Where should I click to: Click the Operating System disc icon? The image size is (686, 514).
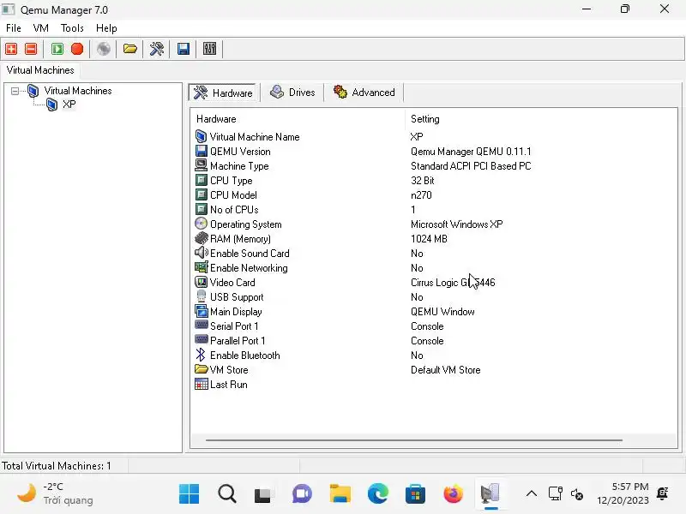tap(201, 224)
